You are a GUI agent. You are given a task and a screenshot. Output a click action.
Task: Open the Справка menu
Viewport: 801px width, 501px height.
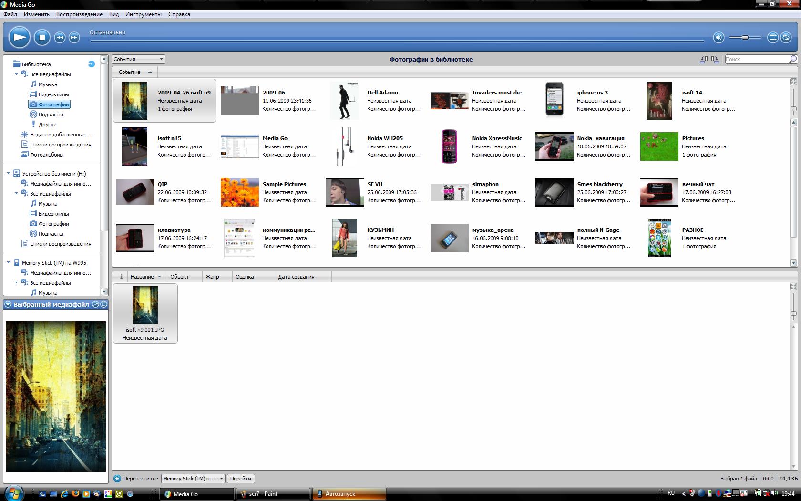[x=179, y=14]
